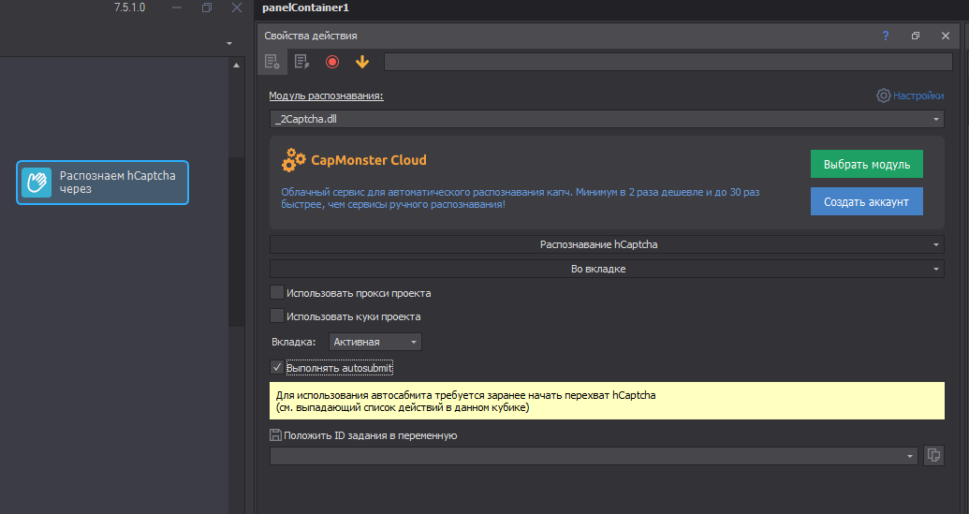Click the CapMonster Cloud description text
Image resolution: width=969 pixels, height=514 pixels.
(521, 198)
